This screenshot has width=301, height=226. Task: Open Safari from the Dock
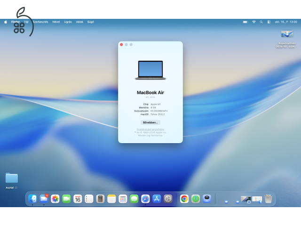(145, 199)
